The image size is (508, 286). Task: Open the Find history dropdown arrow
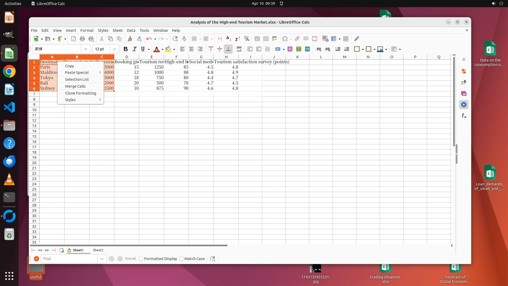point(102,259)
